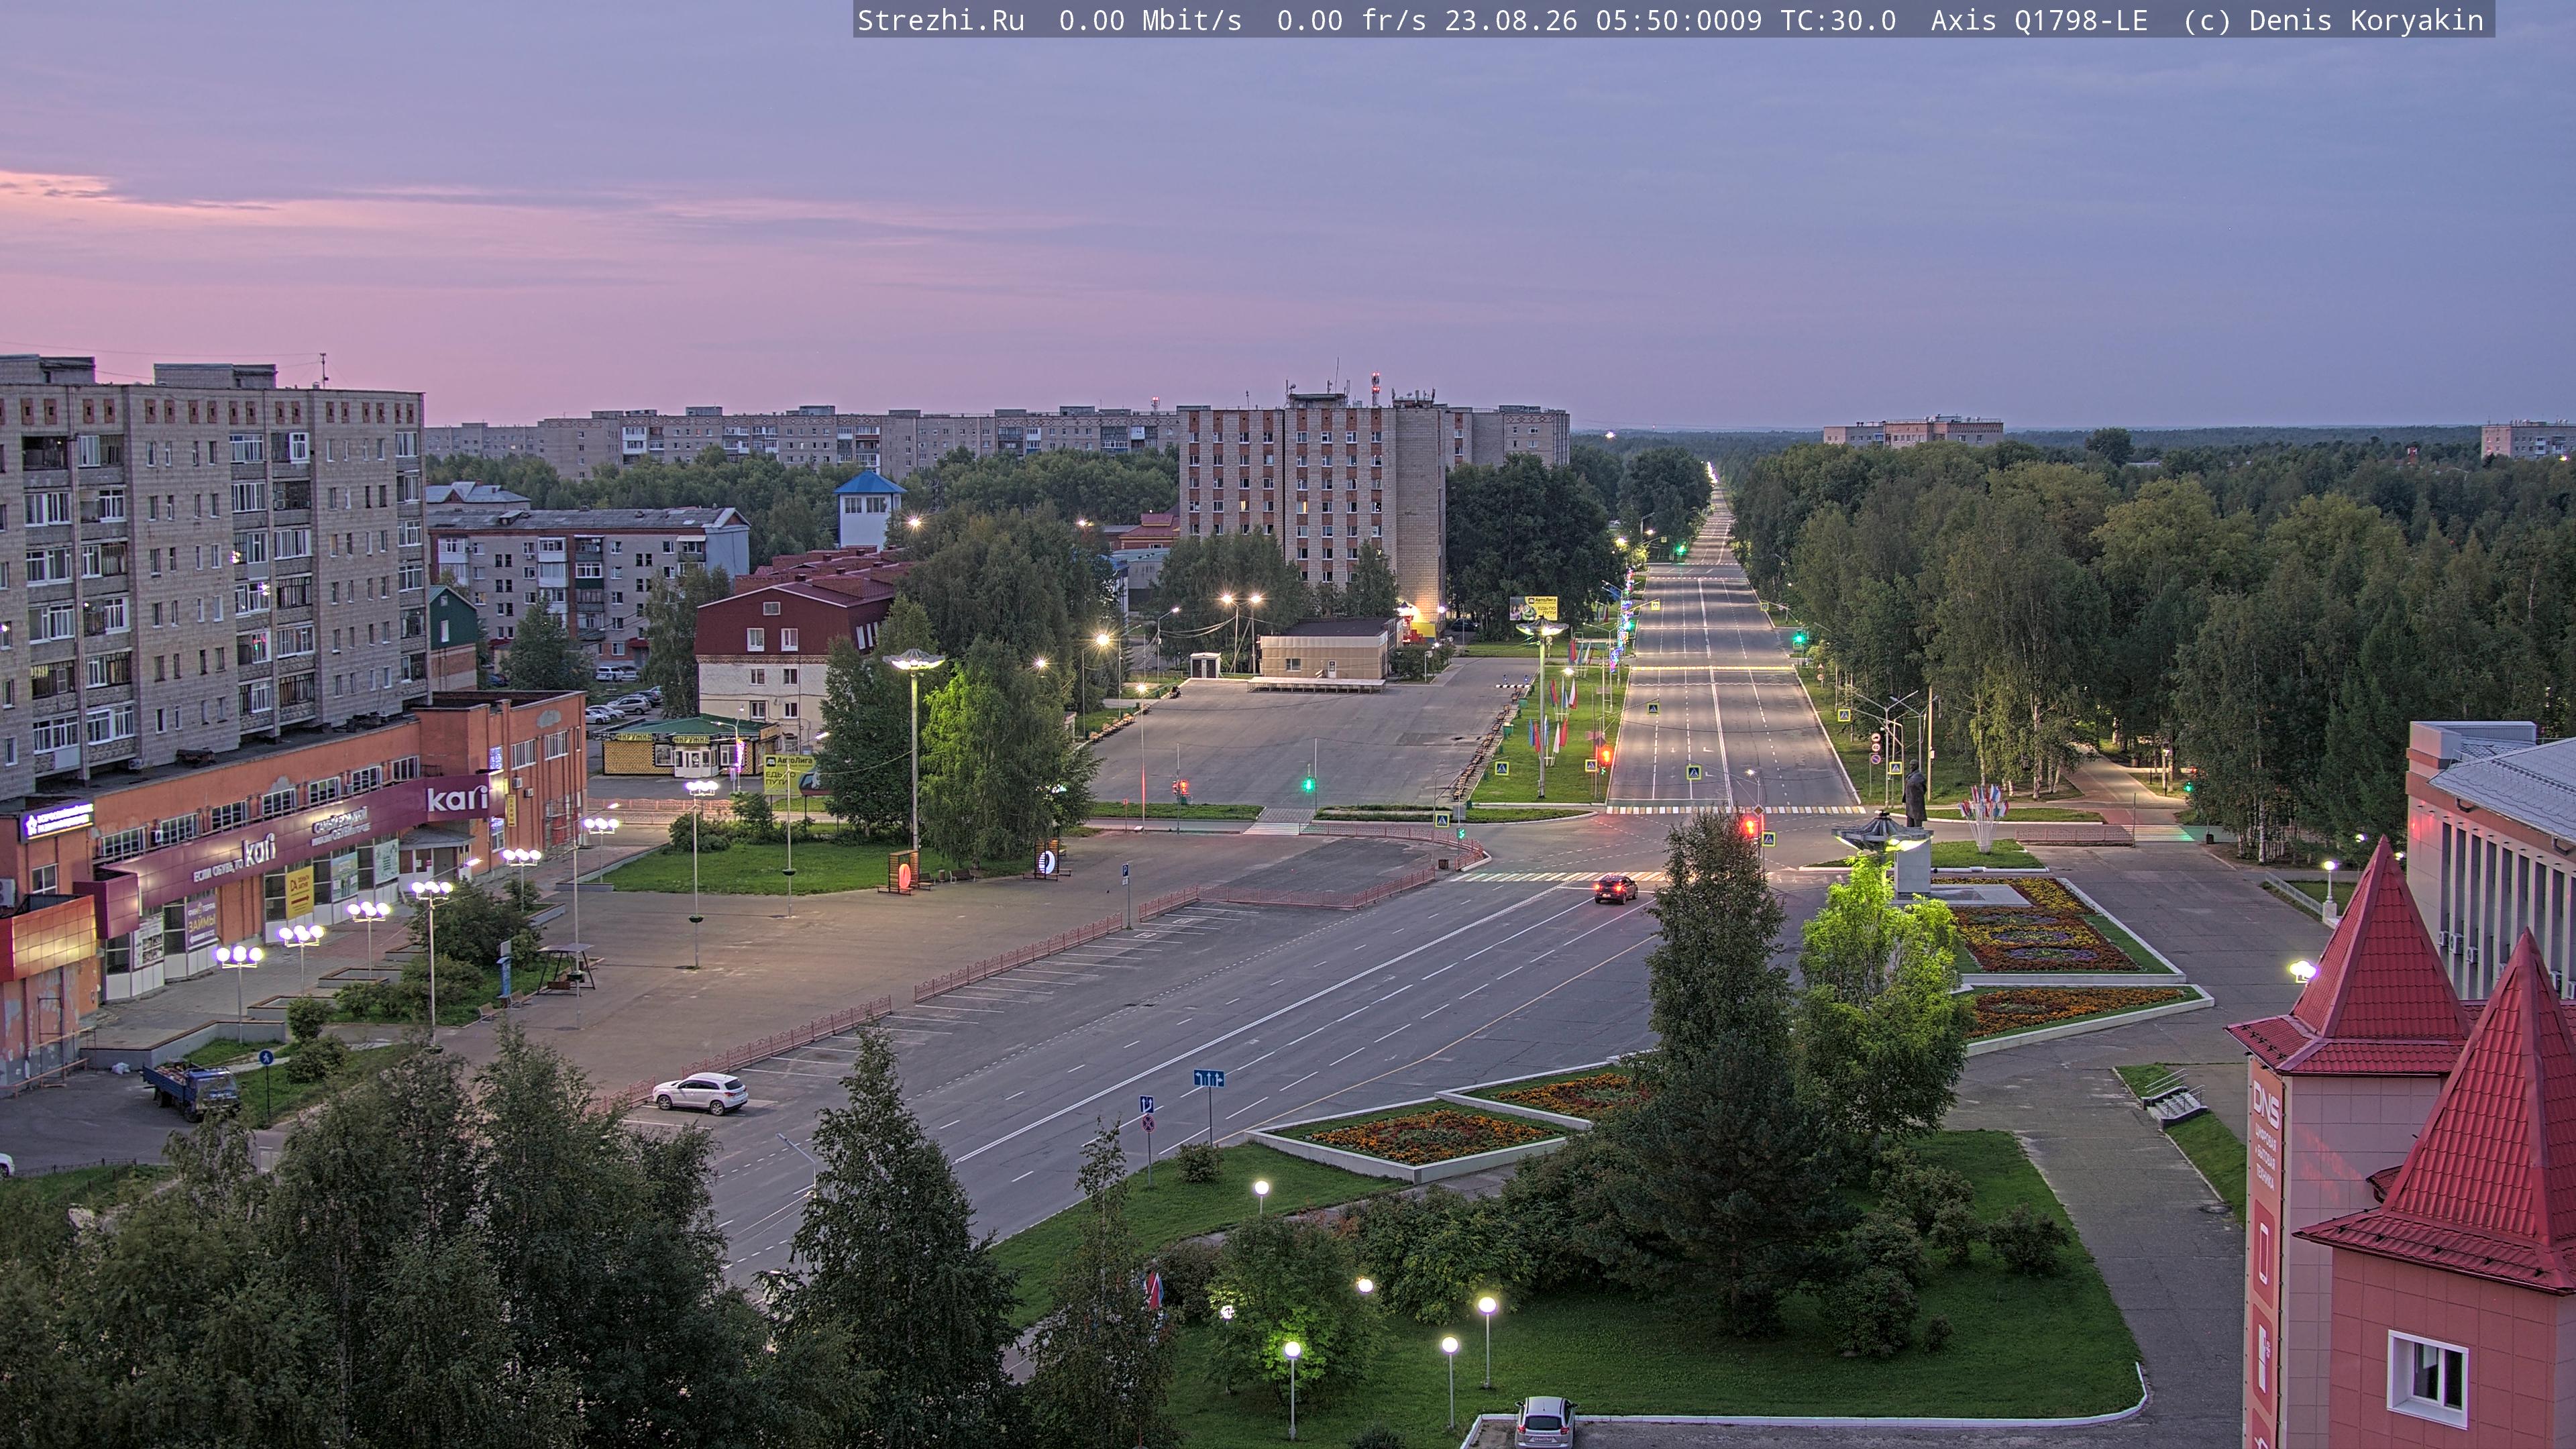Click the "(c) Denis Koryakin" copyright text
The width and height of the screenshot is (2576, 1449).
click(x=2333, y=21)
